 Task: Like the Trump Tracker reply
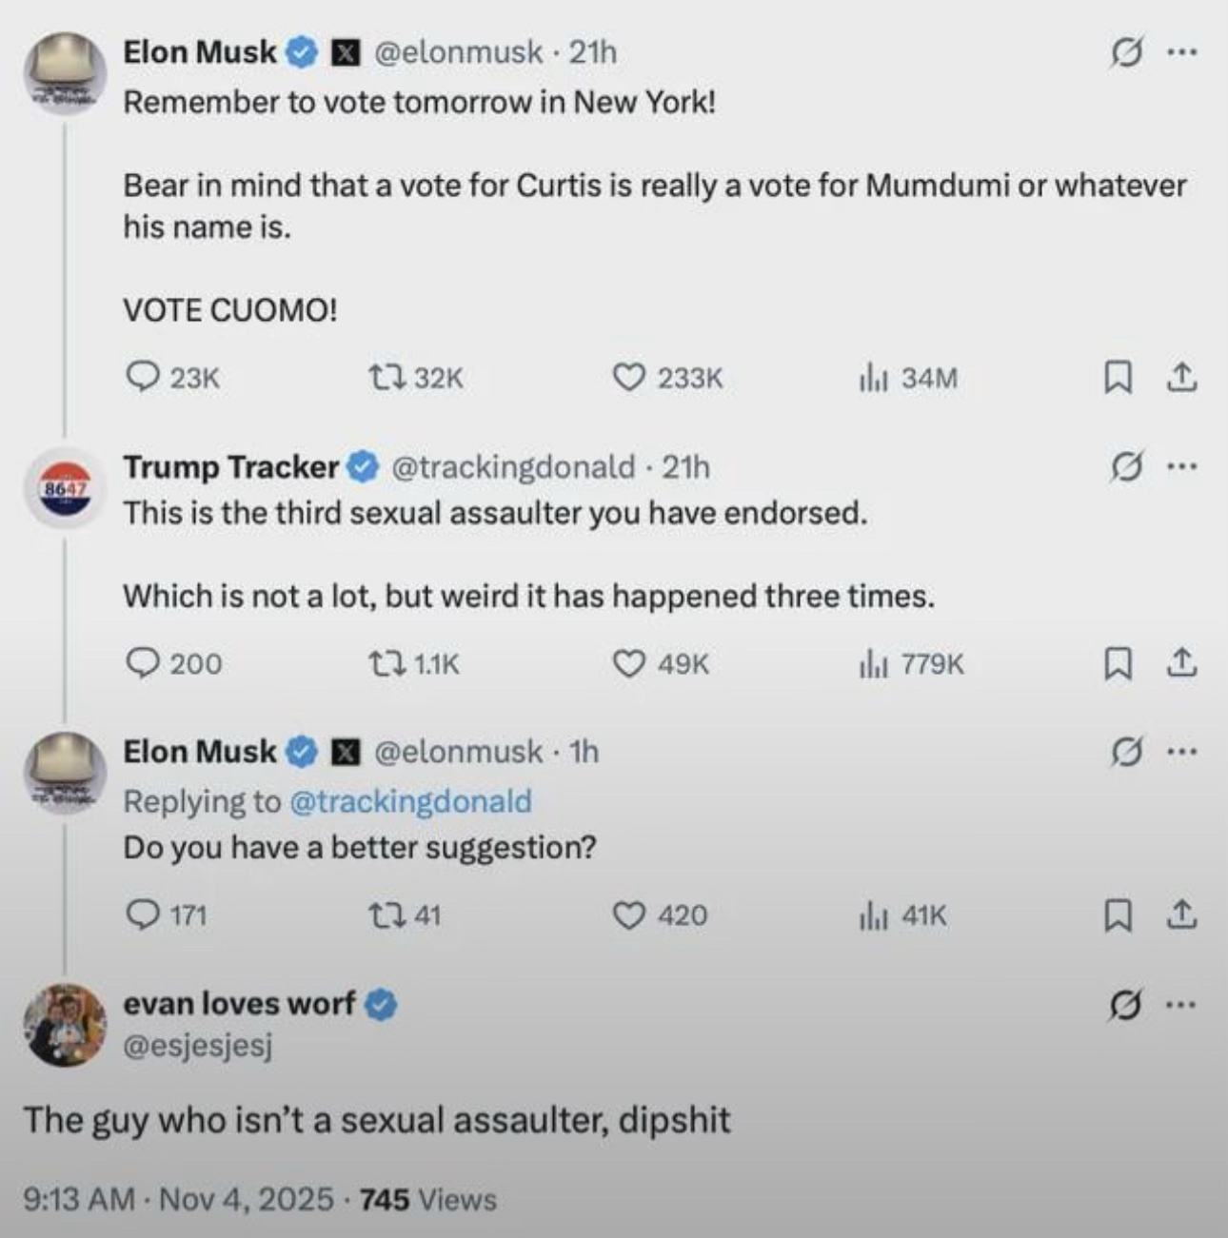(628, 663)
